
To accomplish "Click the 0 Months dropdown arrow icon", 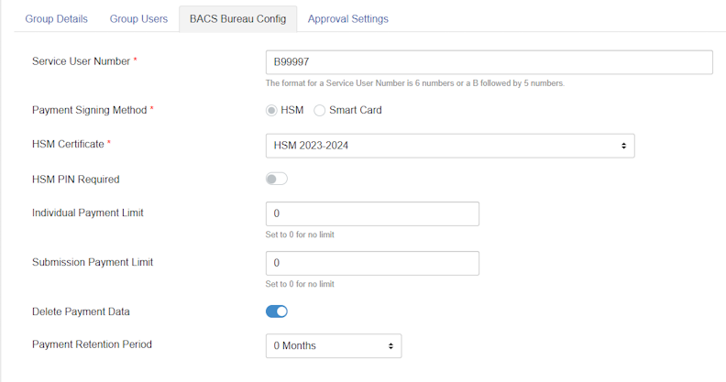I will 390,346.
